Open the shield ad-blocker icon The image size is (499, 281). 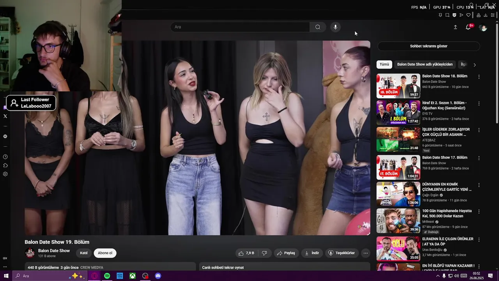[454, 15]
